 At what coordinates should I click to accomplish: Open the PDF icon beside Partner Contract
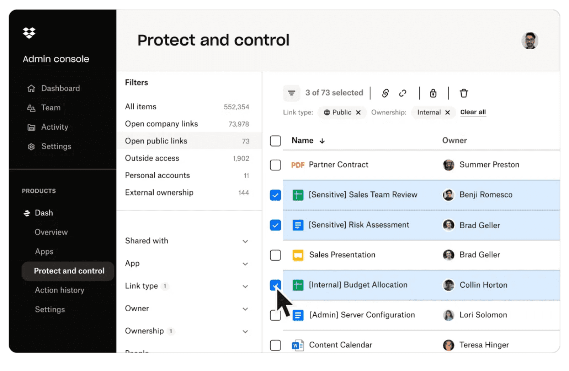click(298, 165)
